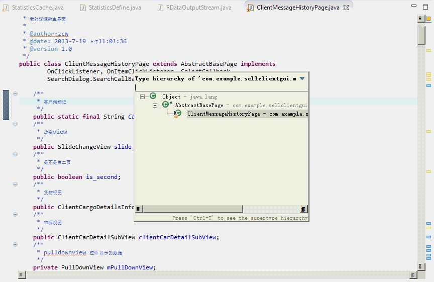Click the mPullDownView field name
The height and width of the screenshot is (282, 434).
130,267
